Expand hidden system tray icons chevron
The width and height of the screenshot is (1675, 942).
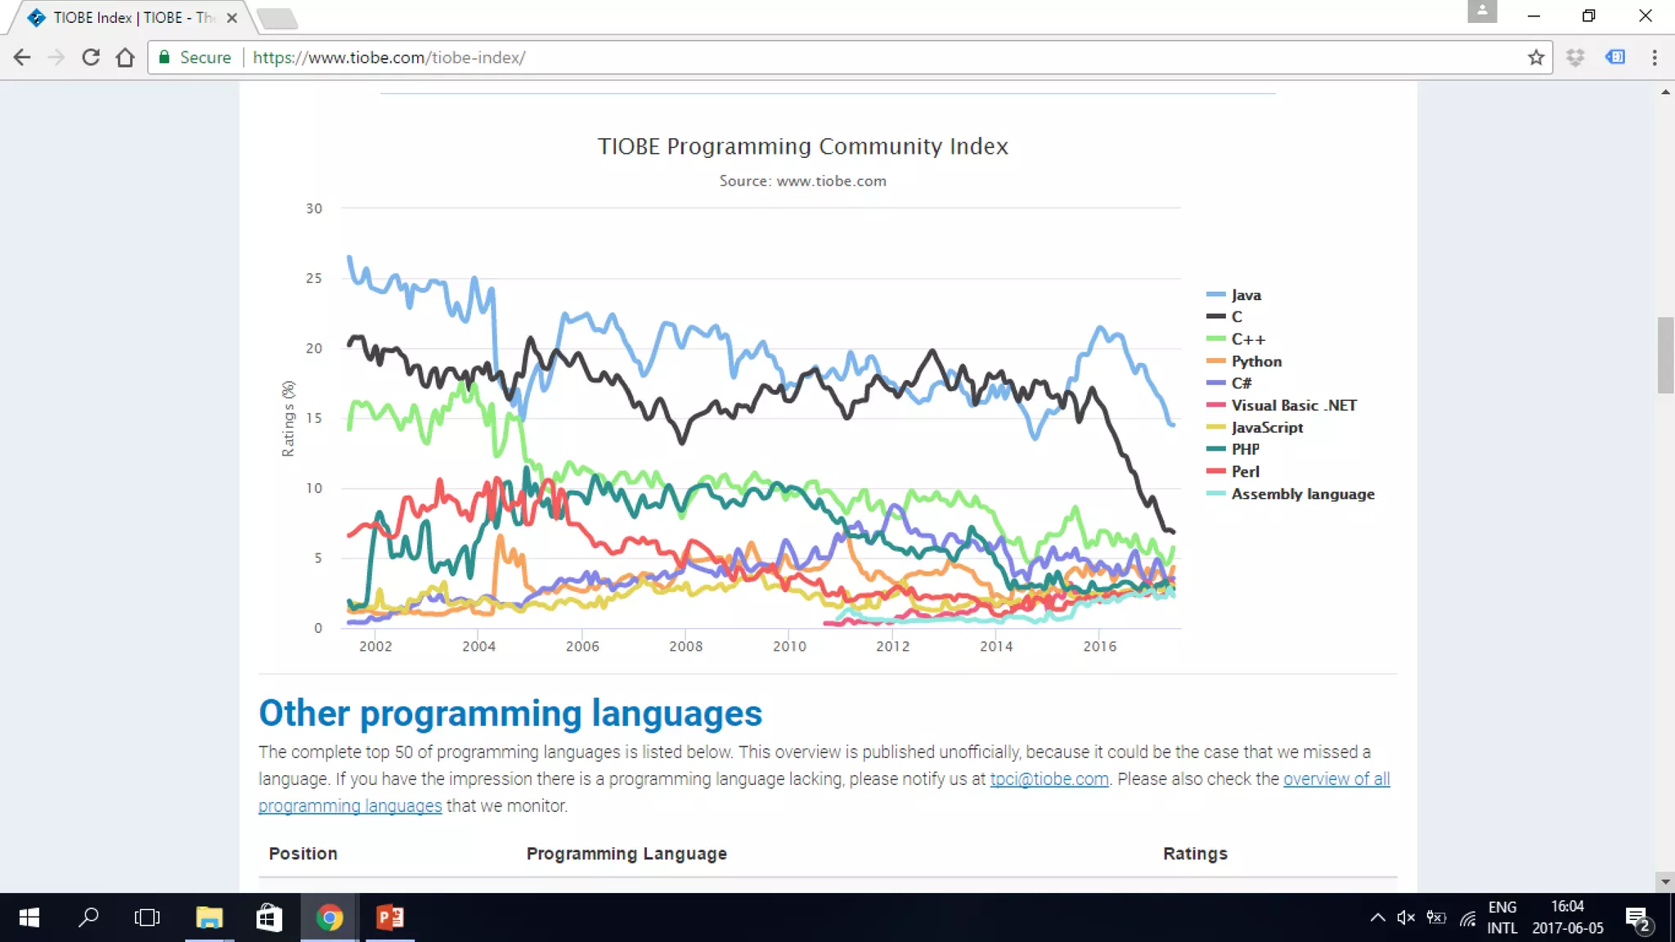[x=1377, y=917]
